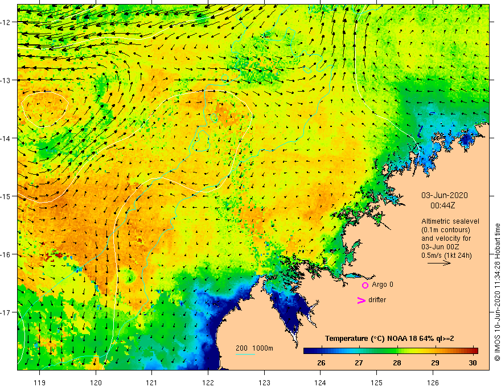Click the longitude axis label 124
This screenshot has height=387, width=501.
click(x=321, y=382)
